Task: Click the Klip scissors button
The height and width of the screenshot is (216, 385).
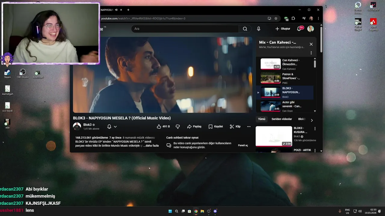Action: coord(235,127)
